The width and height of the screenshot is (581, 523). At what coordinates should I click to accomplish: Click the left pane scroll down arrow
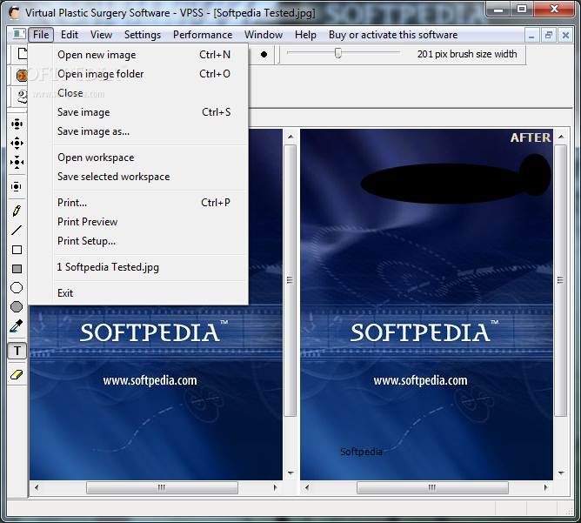coord(290,473)
